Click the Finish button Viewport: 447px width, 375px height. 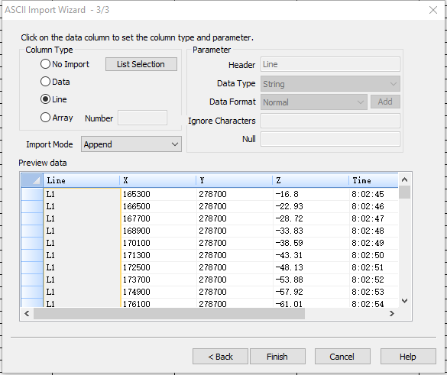[277, 356]
